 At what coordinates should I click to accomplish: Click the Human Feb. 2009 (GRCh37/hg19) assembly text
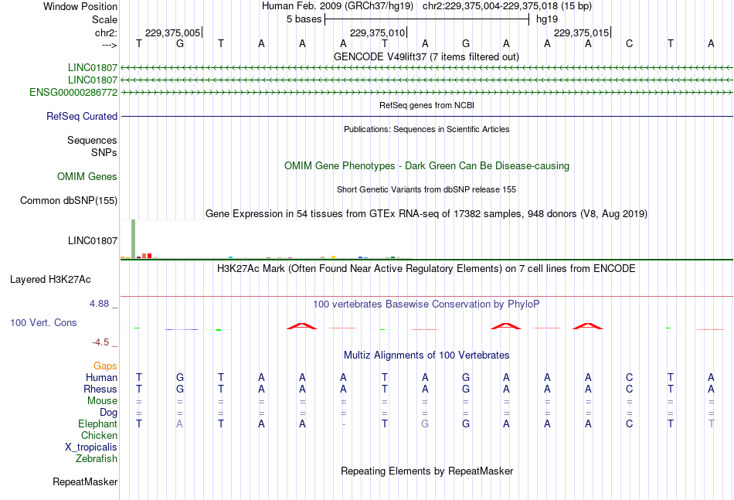[x=338, y=6]
